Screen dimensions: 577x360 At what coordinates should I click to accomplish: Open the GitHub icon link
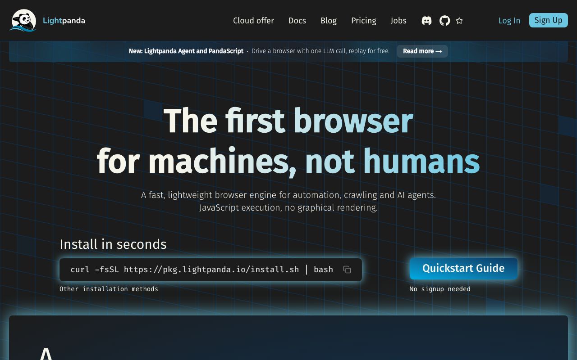(x=445, y=21)
